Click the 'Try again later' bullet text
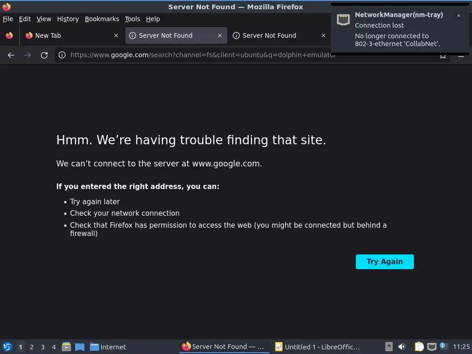472x354 pixels. [x=95, y=202]
